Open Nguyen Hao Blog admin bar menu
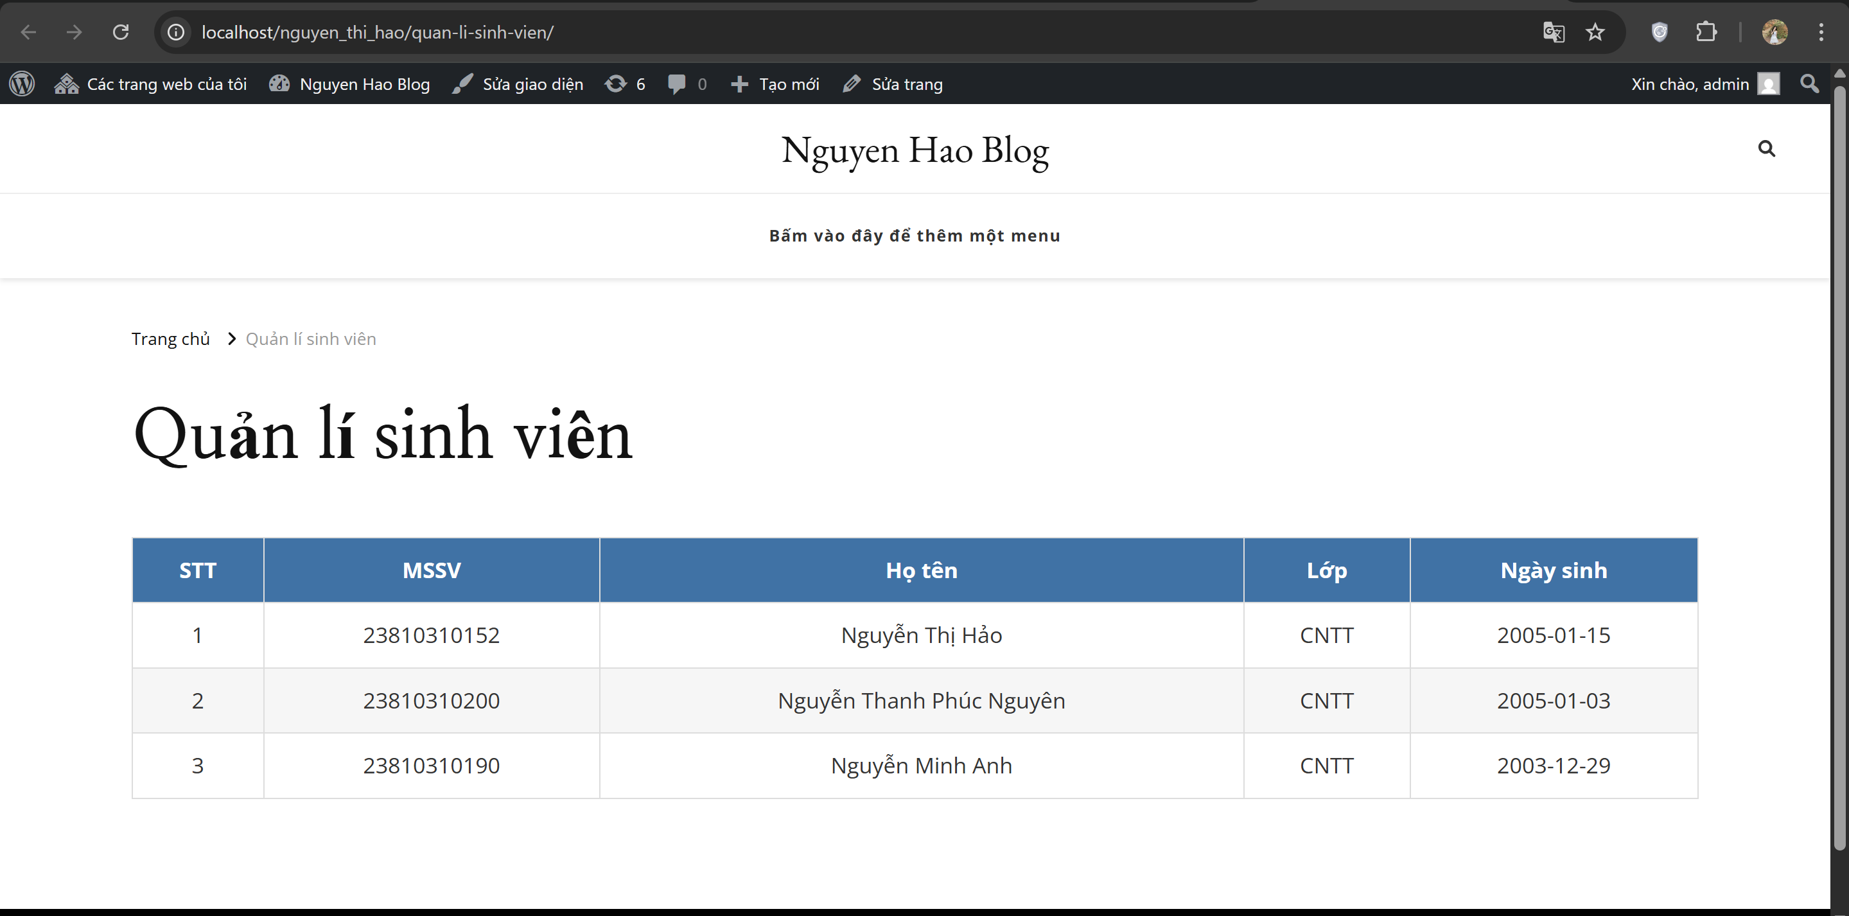 (x=349, y=84)
